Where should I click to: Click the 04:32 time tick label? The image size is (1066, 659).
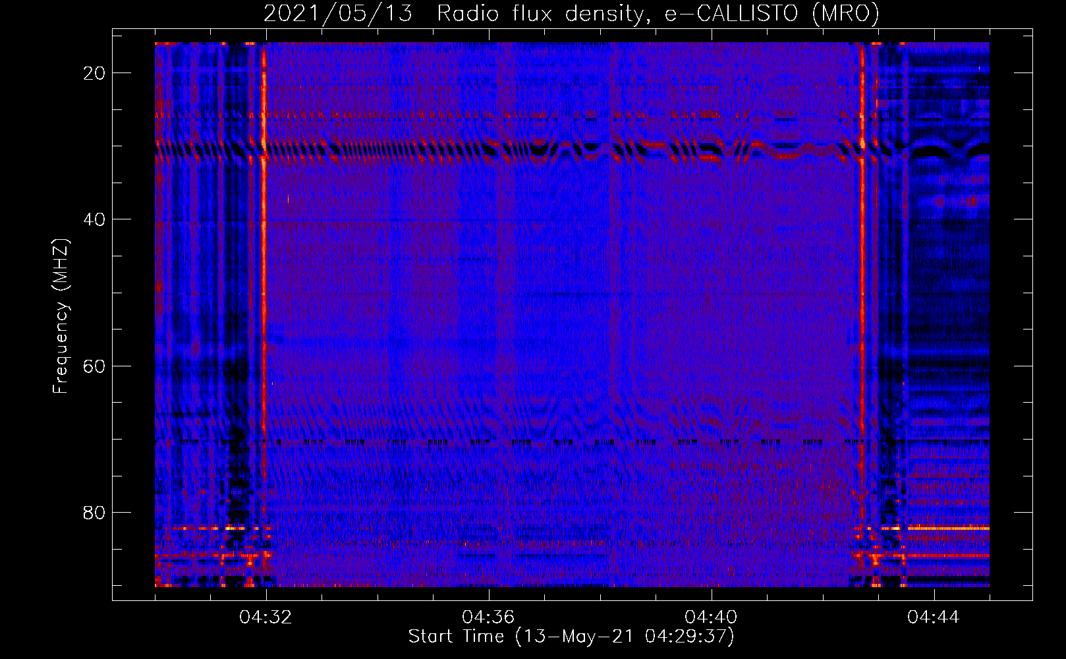coord(266,617)
